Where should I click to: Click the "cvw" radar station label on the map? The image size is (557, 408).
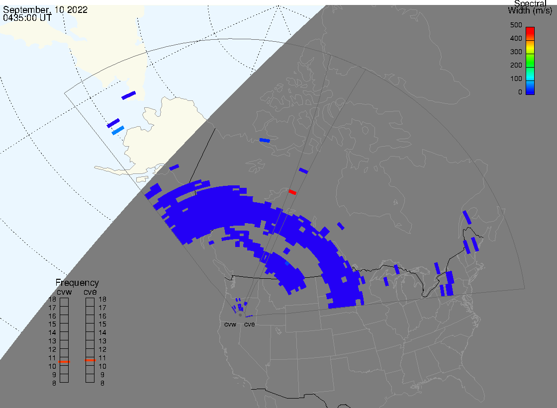point(230,325)
